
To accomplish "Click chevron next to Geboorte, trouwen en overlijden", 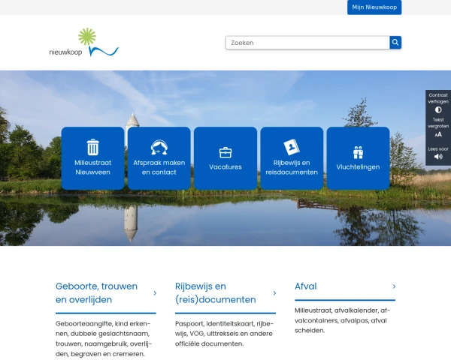I will pyautogui.click(x=155, y=293).
